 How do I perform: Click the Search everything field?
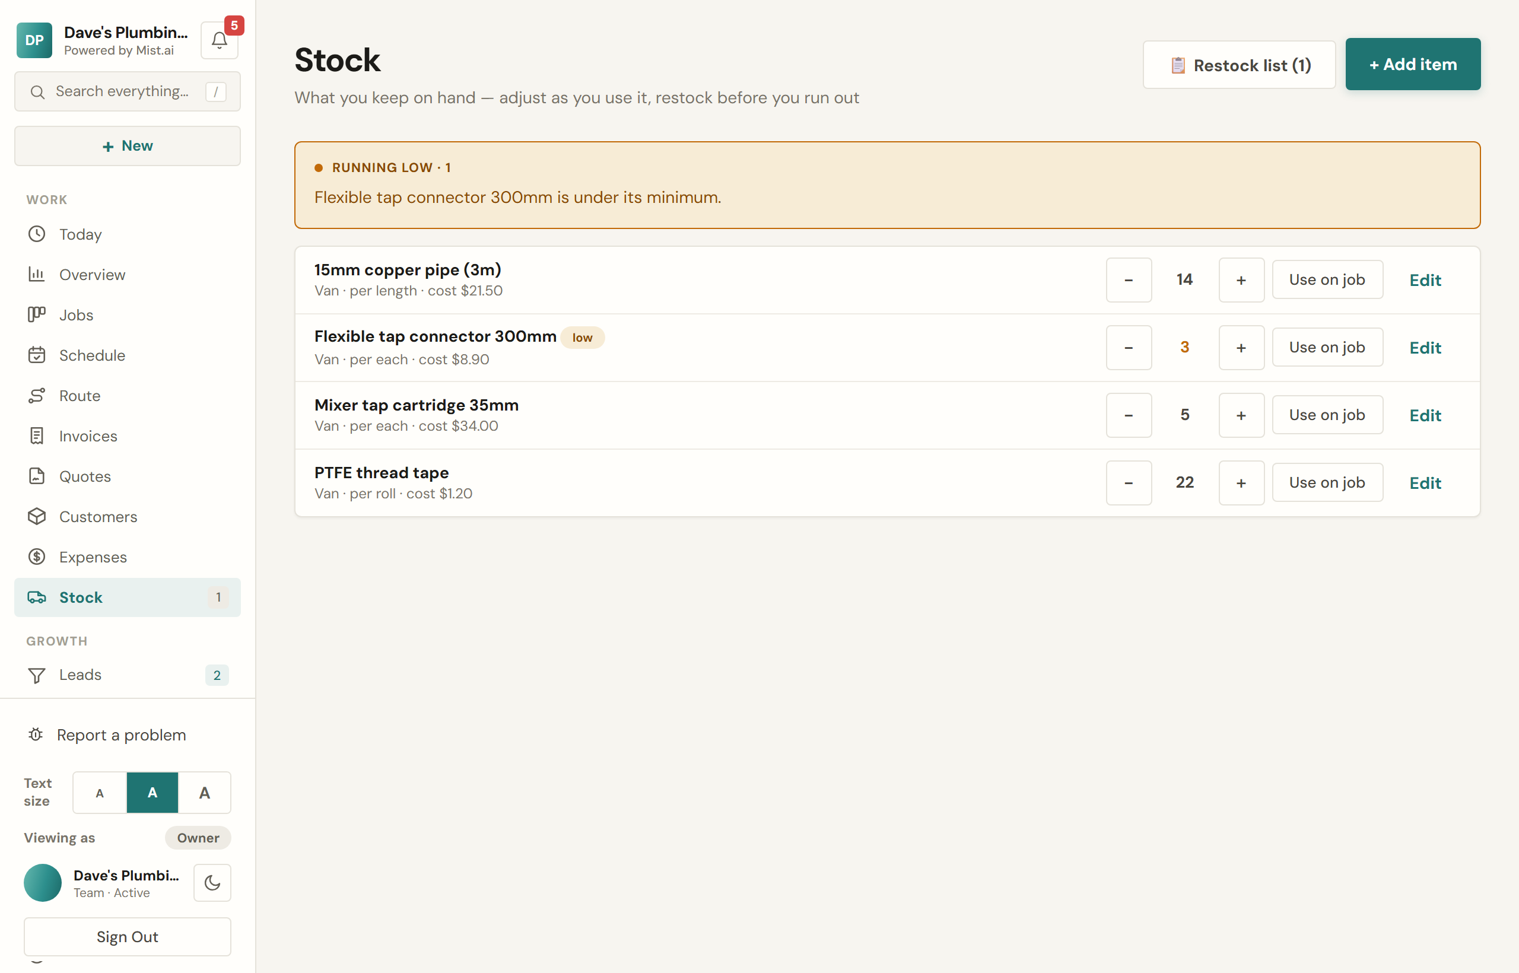pyautogui.click(x=128, y=91)
